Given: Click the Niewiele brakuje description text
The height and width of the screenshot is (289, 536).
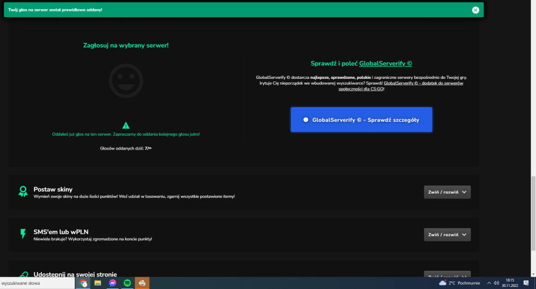Looking at the screenshot, I should [x=93, y=239].
